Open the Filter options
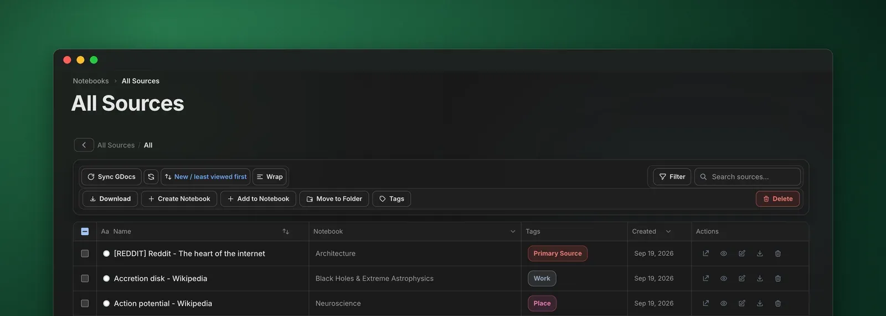This screenshot has height=316, width=886. click(672, 177)
